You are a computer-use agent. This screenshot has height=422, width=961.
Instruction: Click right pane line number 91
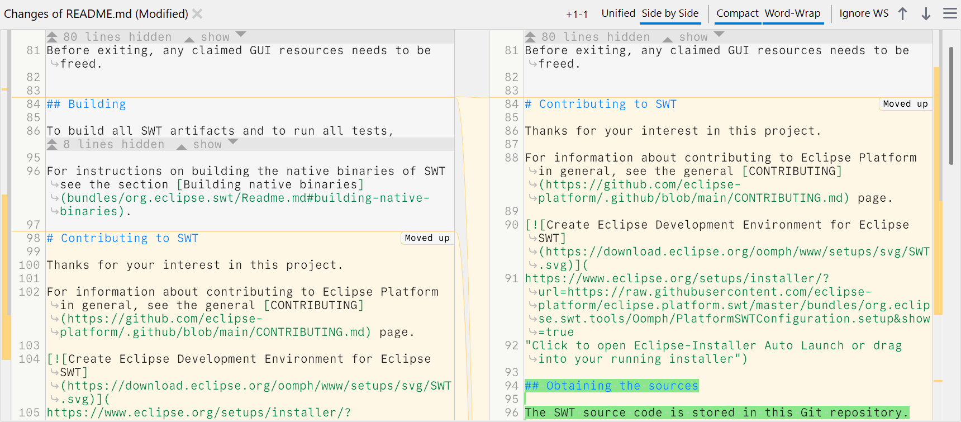tap(511, 278)
